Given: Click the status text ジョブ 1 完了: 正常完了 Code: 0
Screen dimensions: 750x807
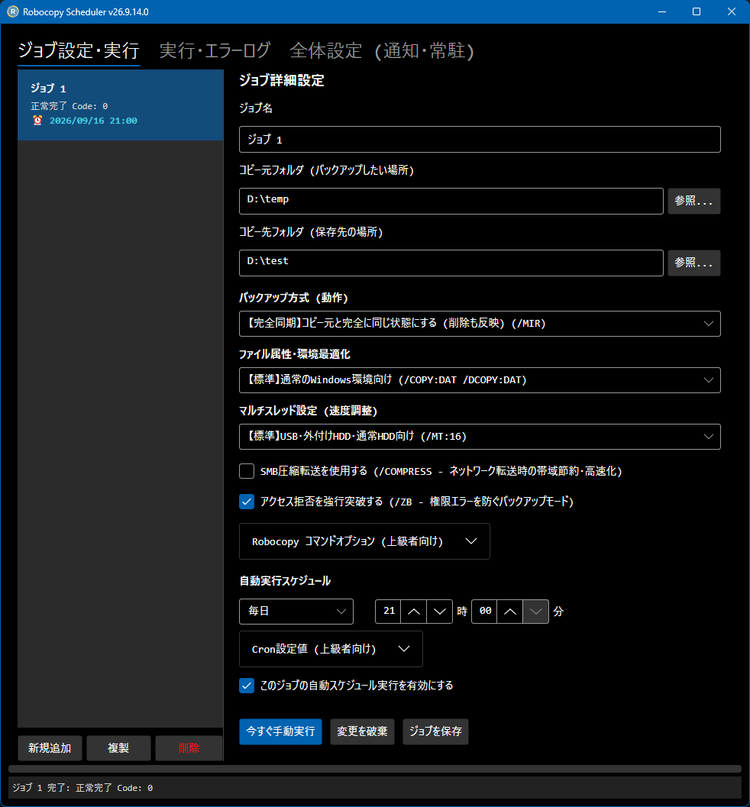Looking at the screenshot, I should [82, 788].
